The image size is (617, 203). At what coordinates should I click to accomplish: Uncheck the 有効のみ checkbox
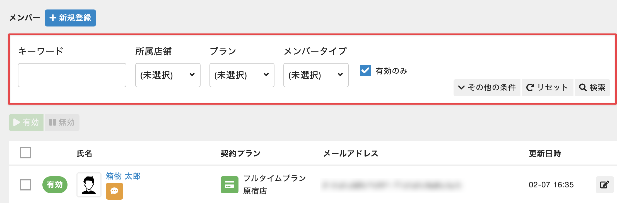pyautogui.click(x=365, y=71)
